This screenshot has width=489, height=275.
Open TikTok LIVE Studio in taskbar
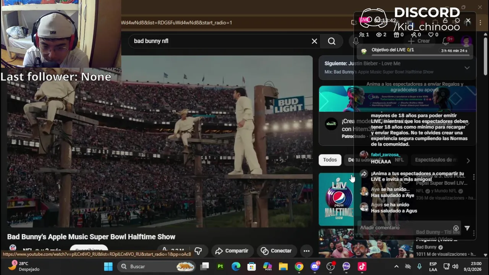362,267
